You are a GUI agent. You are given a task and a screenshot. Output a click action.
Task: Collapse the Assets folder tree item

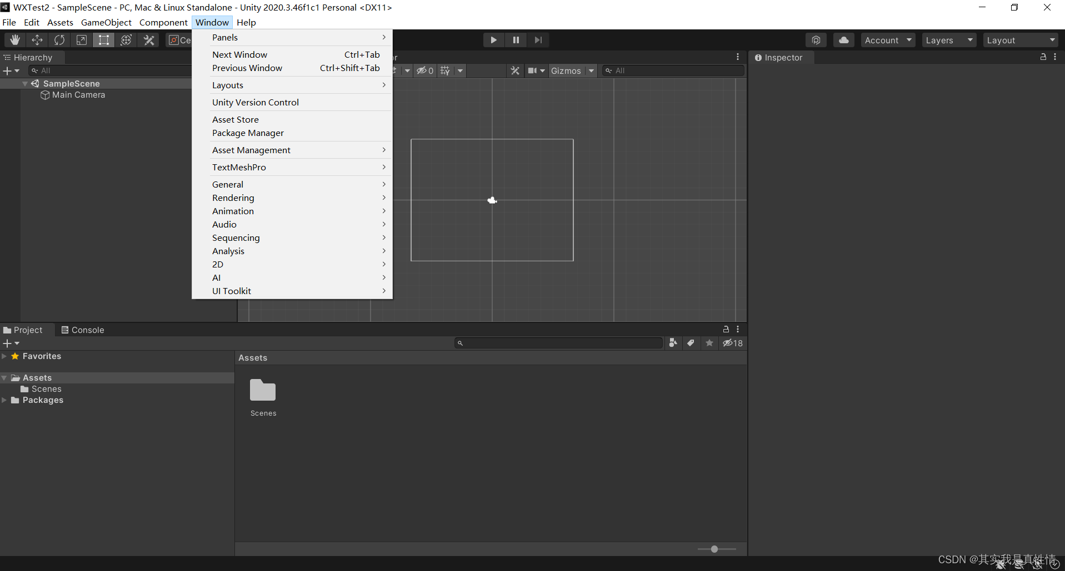point(4,378)
